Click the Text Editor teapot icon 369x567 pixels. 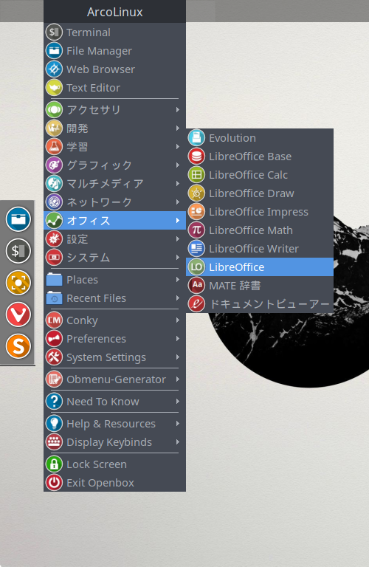click(54, 88)
